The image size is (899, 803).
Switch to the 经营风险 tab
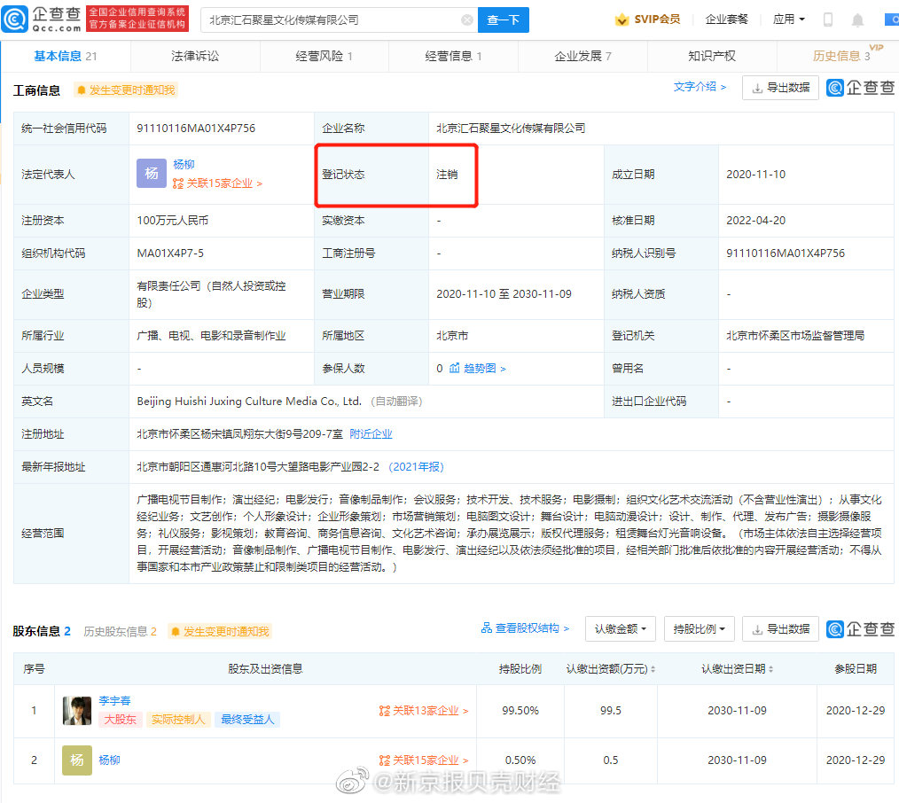tap(324, 56)
